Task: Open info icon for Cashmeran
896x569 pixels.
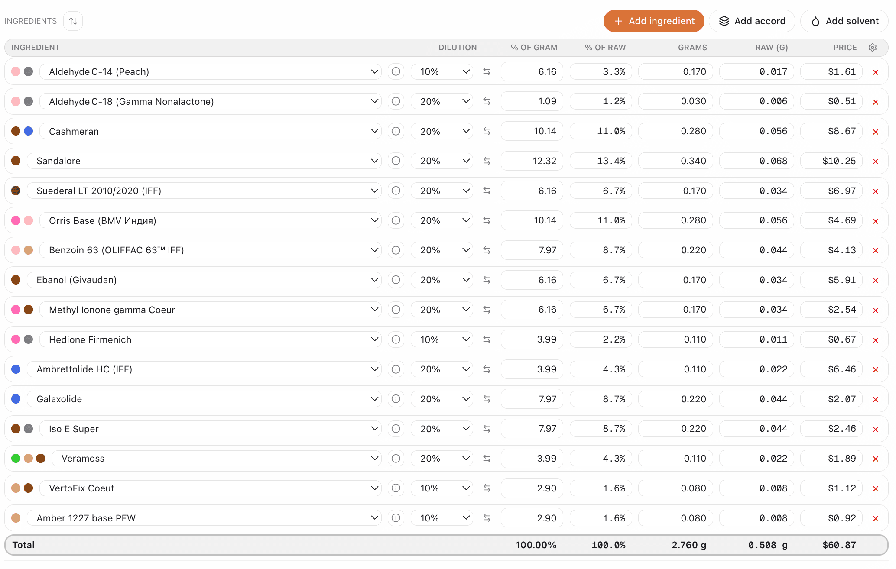Action: pyautogui.click(x=396, y=131)
